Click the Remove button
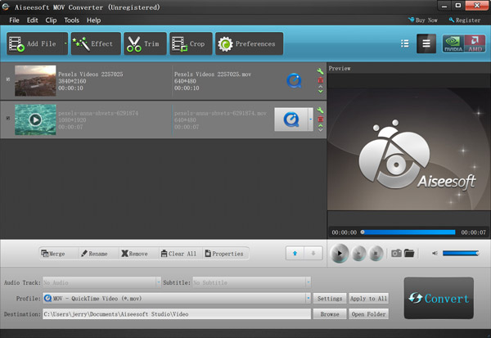The image size is (491, 338). point(134,254)
